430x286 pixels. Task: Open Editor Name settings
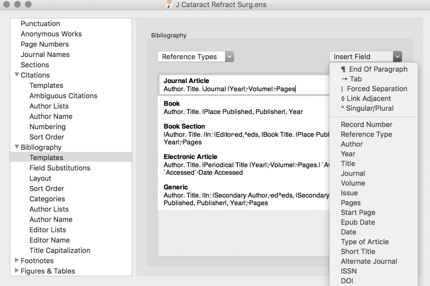coord(50,240)
